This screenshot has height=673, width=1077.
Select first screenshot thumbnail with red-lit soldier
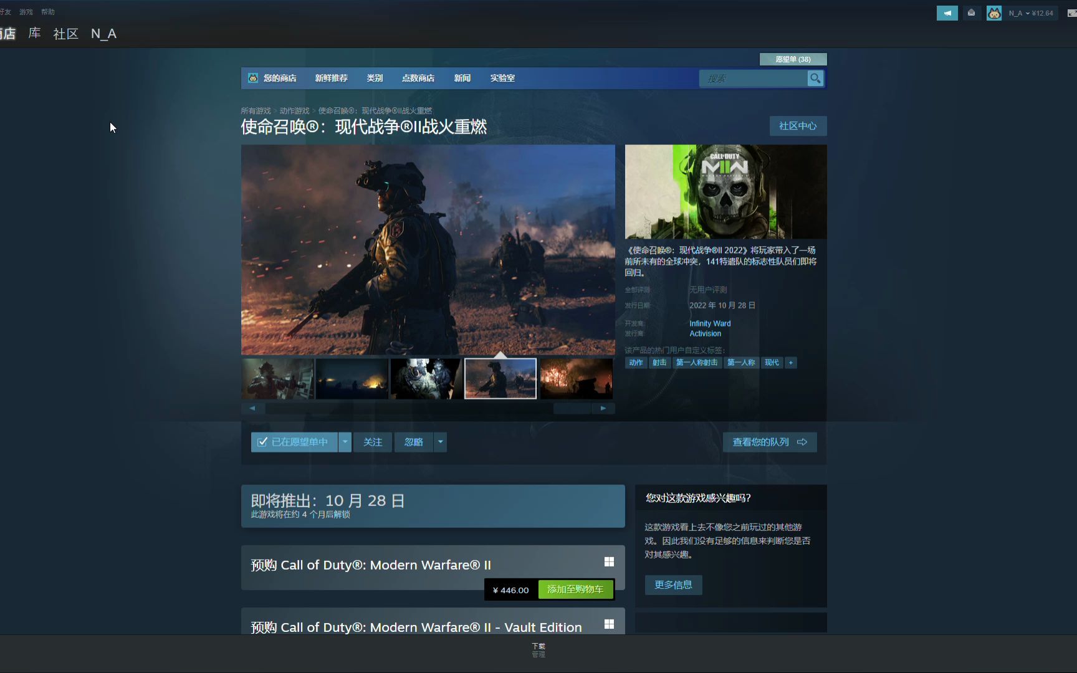277,378
